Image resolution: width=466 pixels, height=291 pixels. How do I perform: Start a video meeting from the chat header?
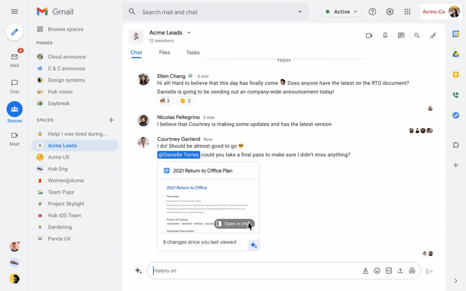coord(369,35)
